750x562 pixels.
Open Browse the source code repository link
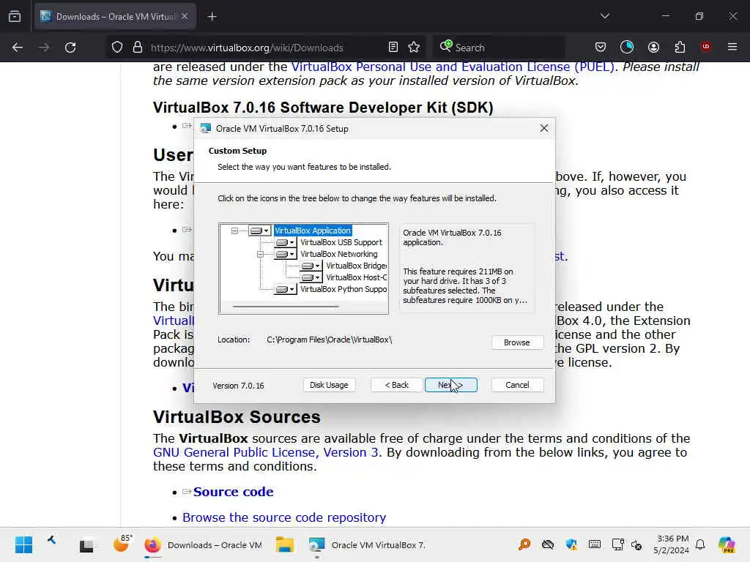click(x=284, y=517)
